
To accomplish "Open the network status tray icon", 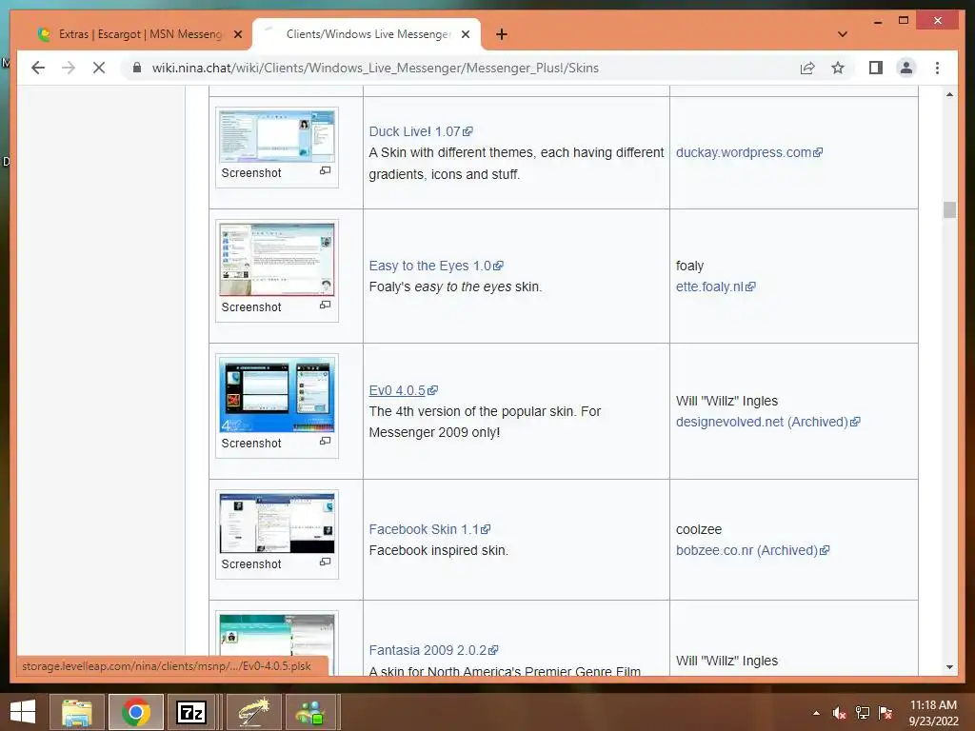I will pyautogui.click(x=863, y=713).
